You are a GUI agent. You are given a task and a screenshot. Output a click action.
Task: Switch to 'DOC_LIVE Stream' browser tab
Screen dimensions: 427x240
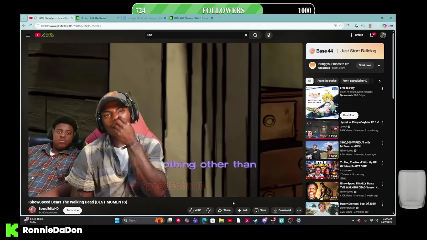tap(191, 18)
